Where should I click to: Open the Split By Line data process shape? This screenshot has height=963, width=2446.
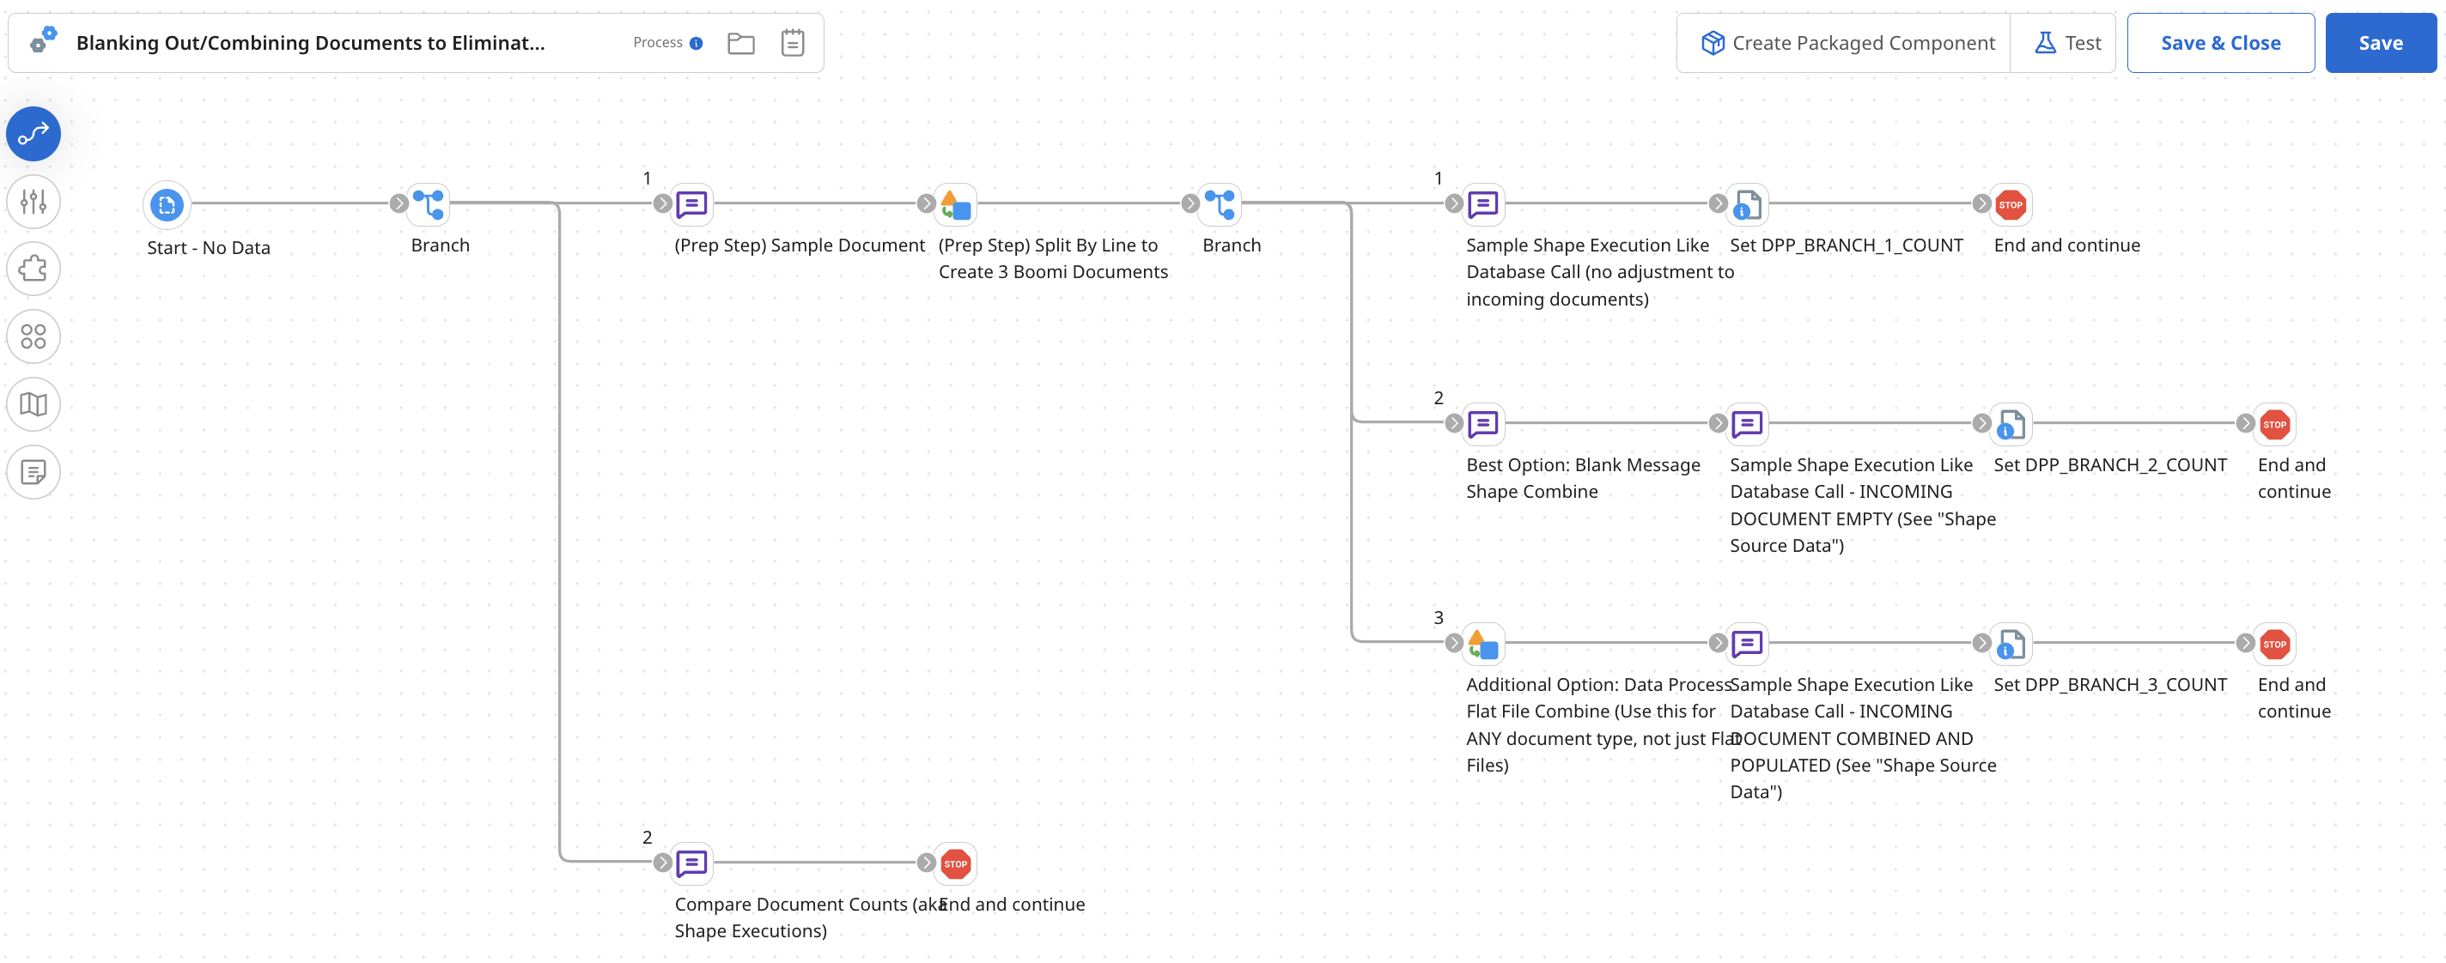pos(956,204)
